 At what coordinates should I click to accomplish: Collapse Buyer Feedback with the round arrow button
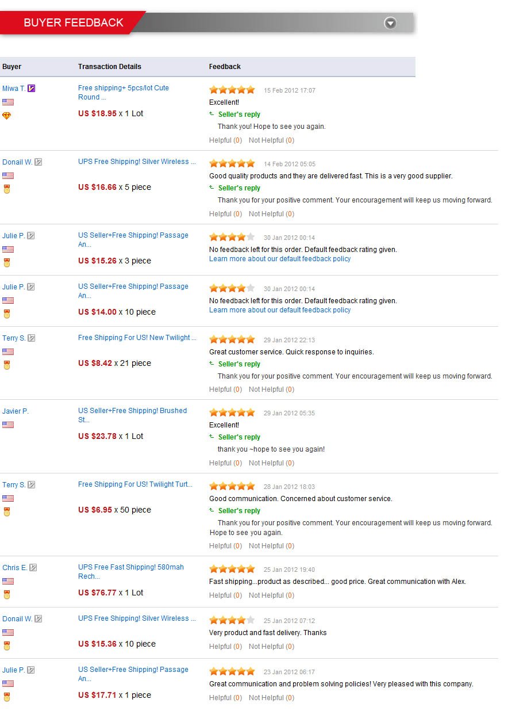click(390, 23)
